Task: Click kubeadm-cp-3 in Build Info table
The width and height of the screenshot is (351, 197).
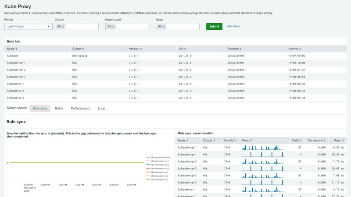Action: pyautogui.click(x=16, y=77)
